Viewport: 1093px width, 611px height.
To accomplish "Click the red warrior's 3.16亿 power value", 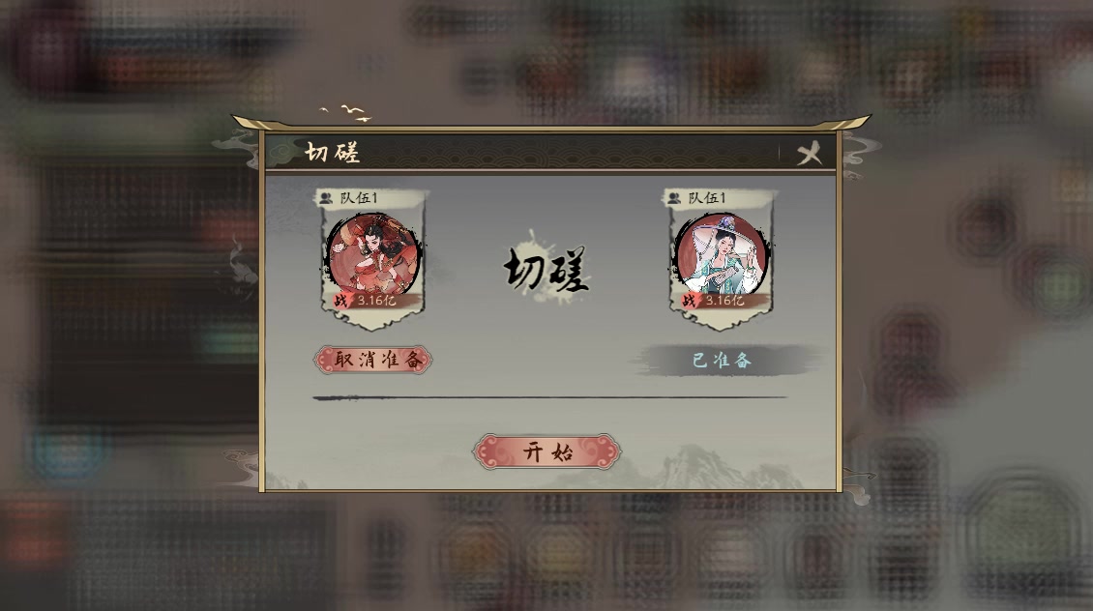I will (377, 301).
